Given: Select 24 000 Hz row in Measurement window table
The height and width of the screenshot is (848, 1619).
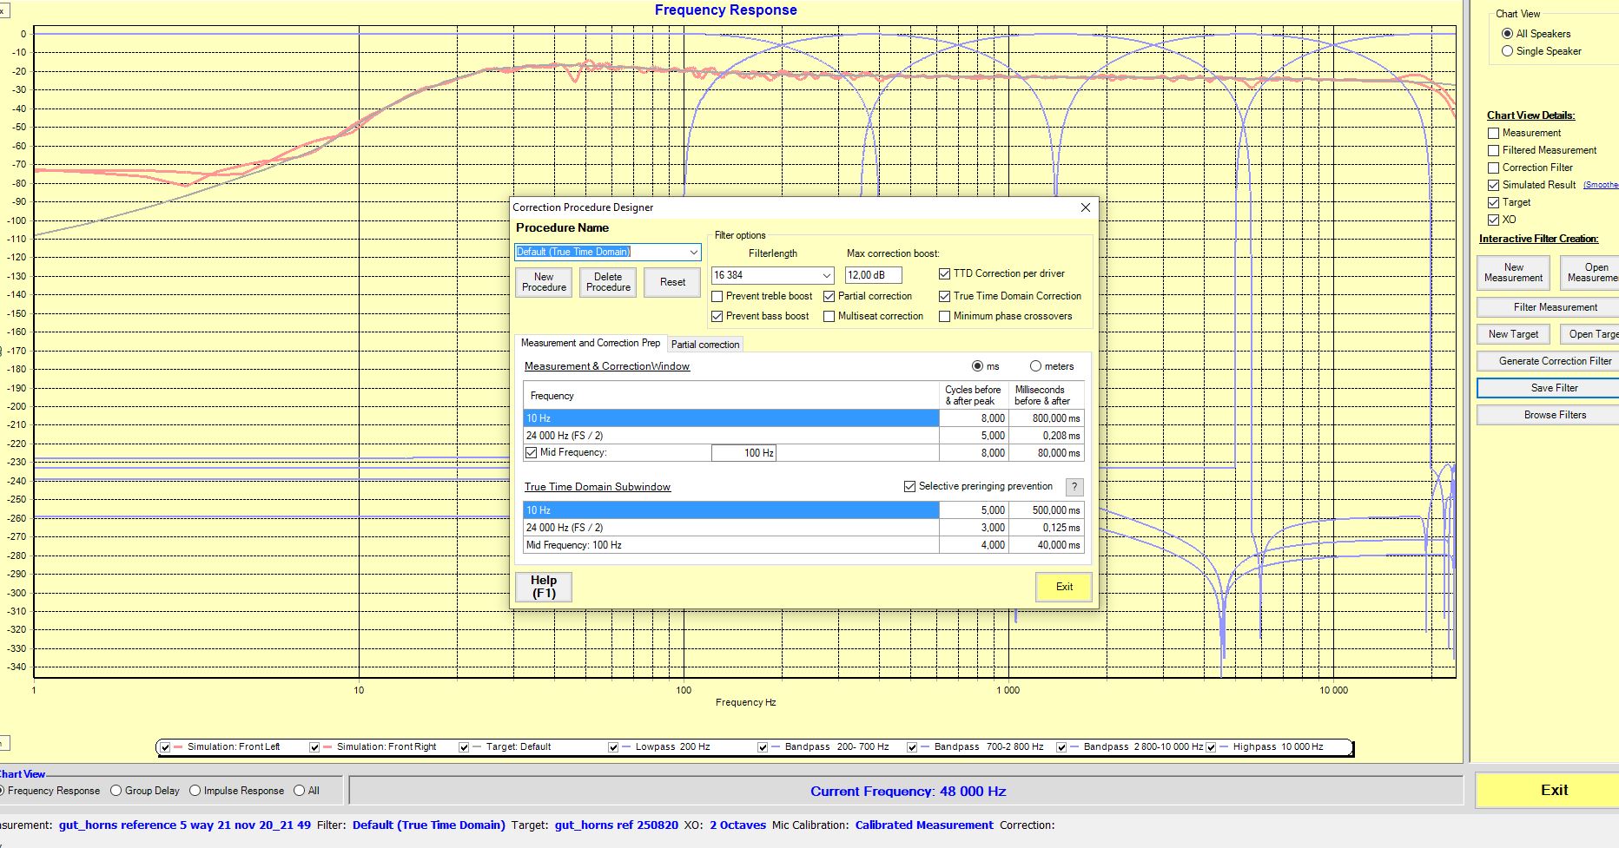Looking at the screenshot, I should point(803,436).
